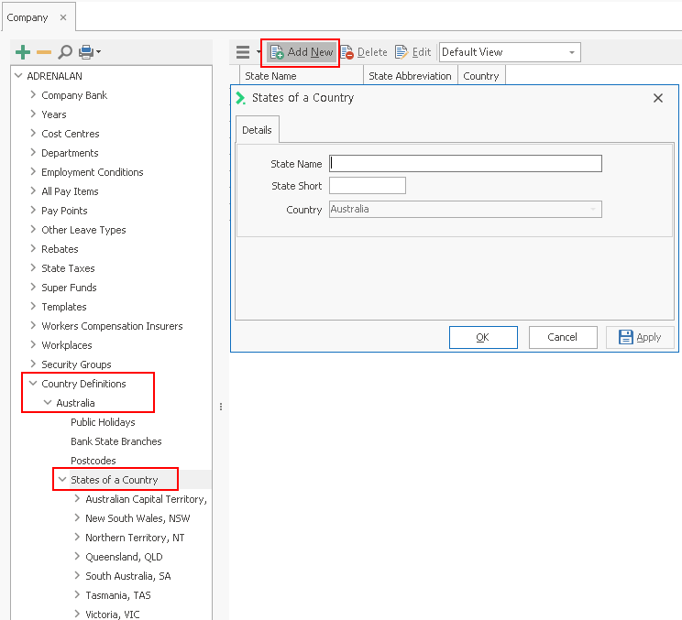Select the Details tab
682x620 pixels.
[x=257, y=130]
